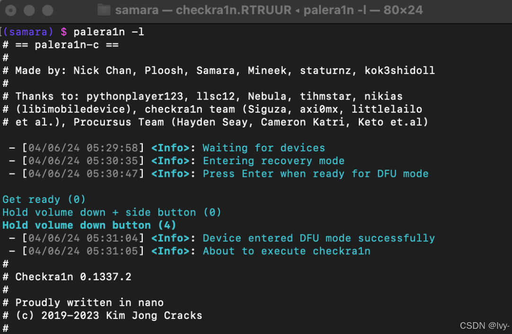
Task: Click the folder icon in the title bar
Action: pyautogui.click(x=104, y=10)
